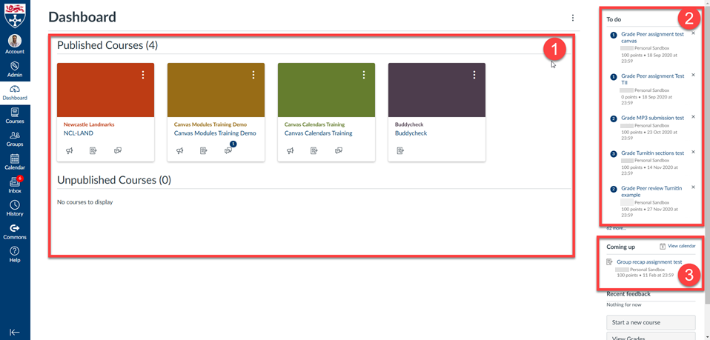The width and height of the screenshot is (710, 340).
Task: Open the Inbox with 6 unread
Action: [15, 185]
